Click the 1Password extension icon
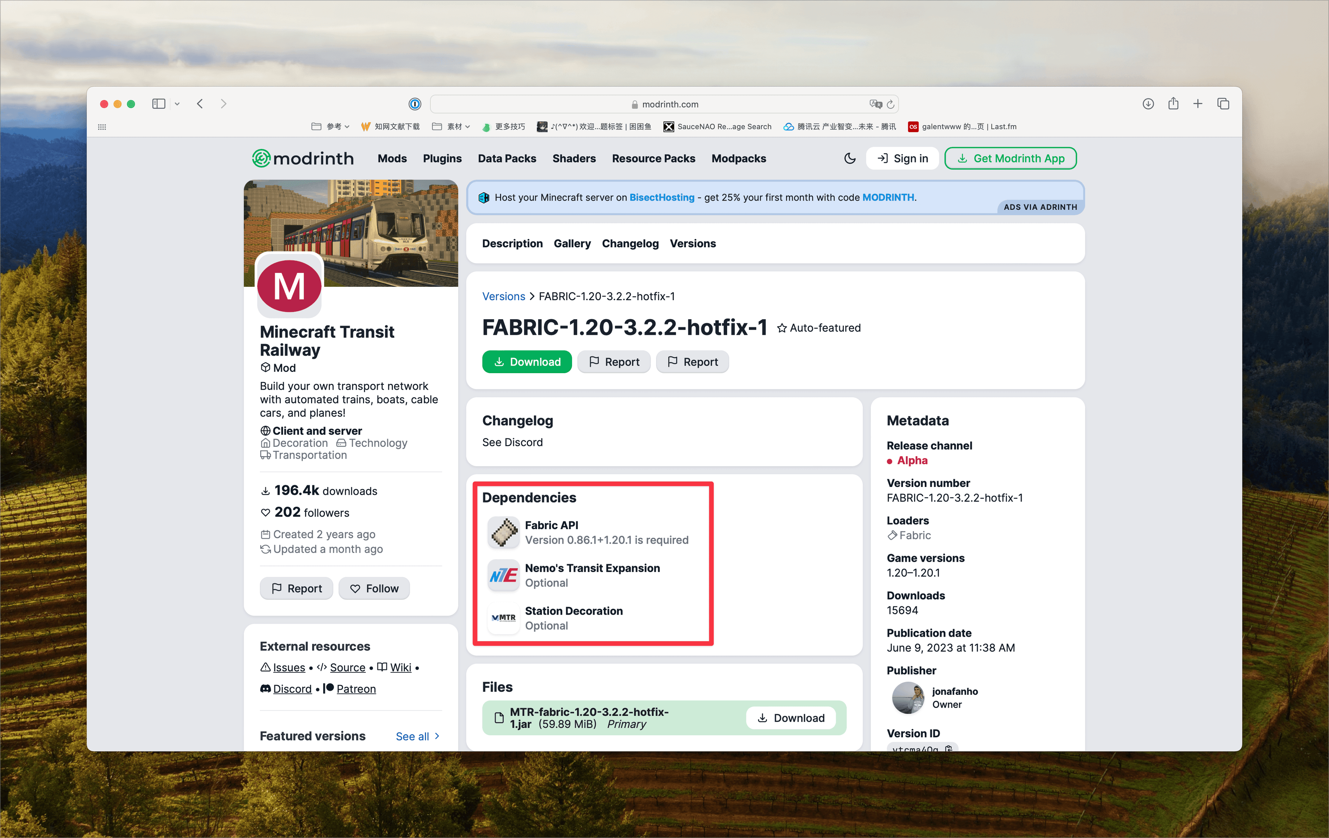The height and width of the screenshot is (838, 1329). click(x=415, y=104)
